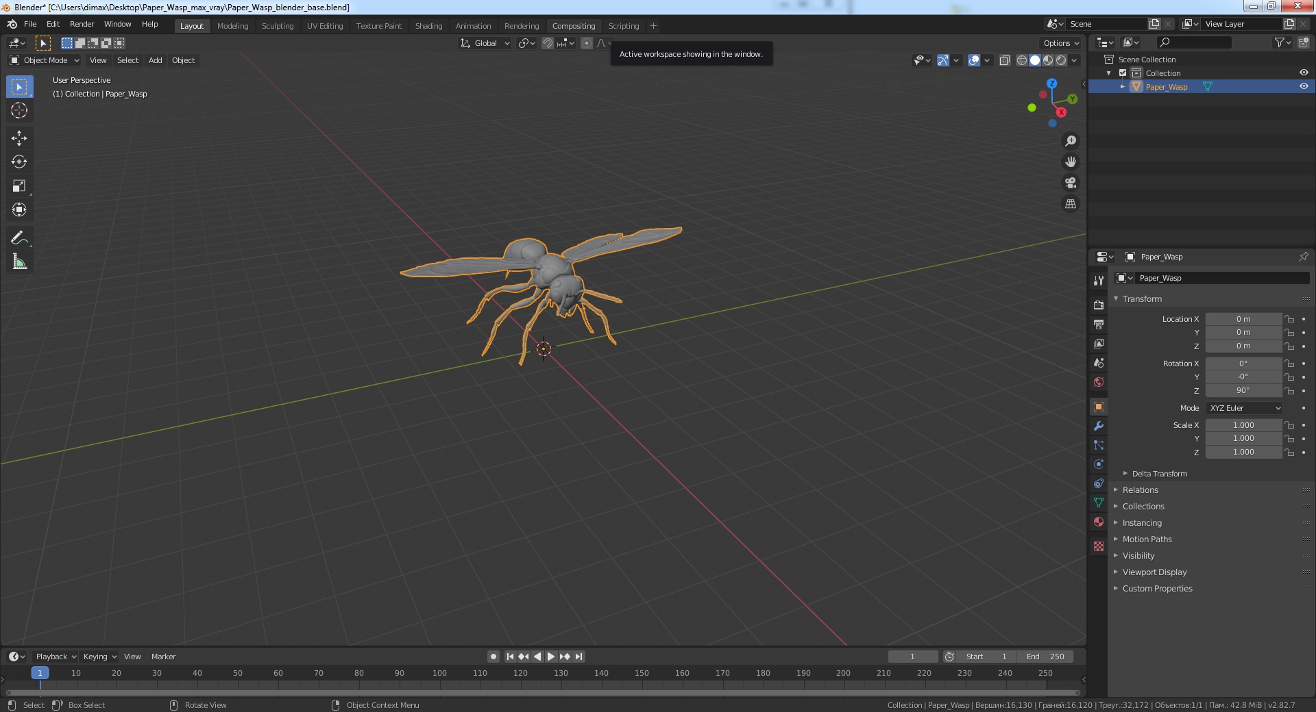Open the Tool properties tab
The height and width of the screenshot is (712, 1316).
1099,281
